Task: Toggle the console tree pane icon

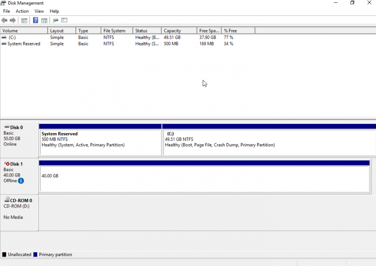Action: [24, 20]
